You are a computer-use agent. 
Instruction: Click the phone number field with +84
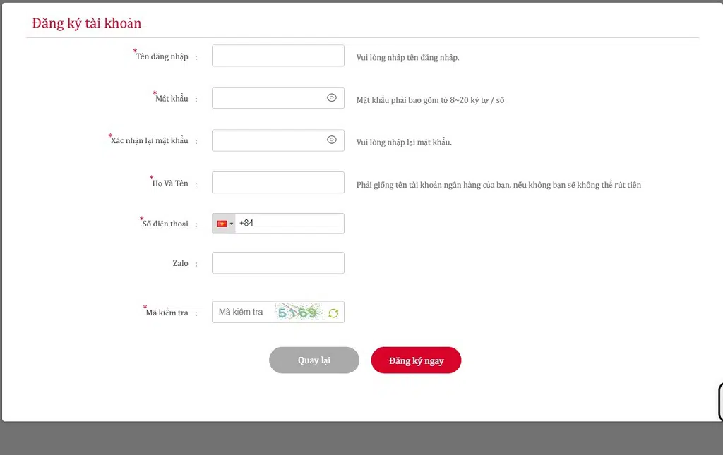tap(289, 224)
